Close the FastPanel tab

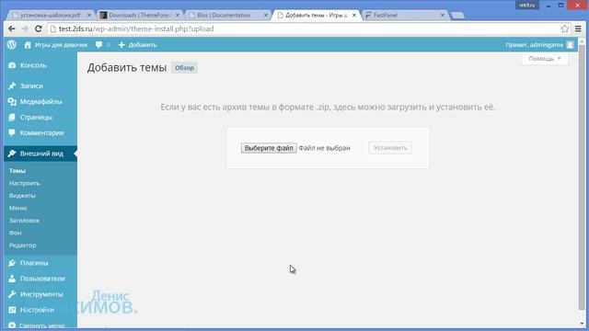click(442, 15)
